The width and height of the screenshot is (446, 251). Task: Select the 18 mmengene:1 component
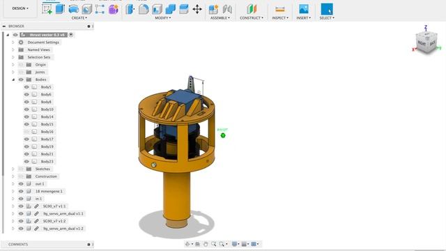pos(49,191)
